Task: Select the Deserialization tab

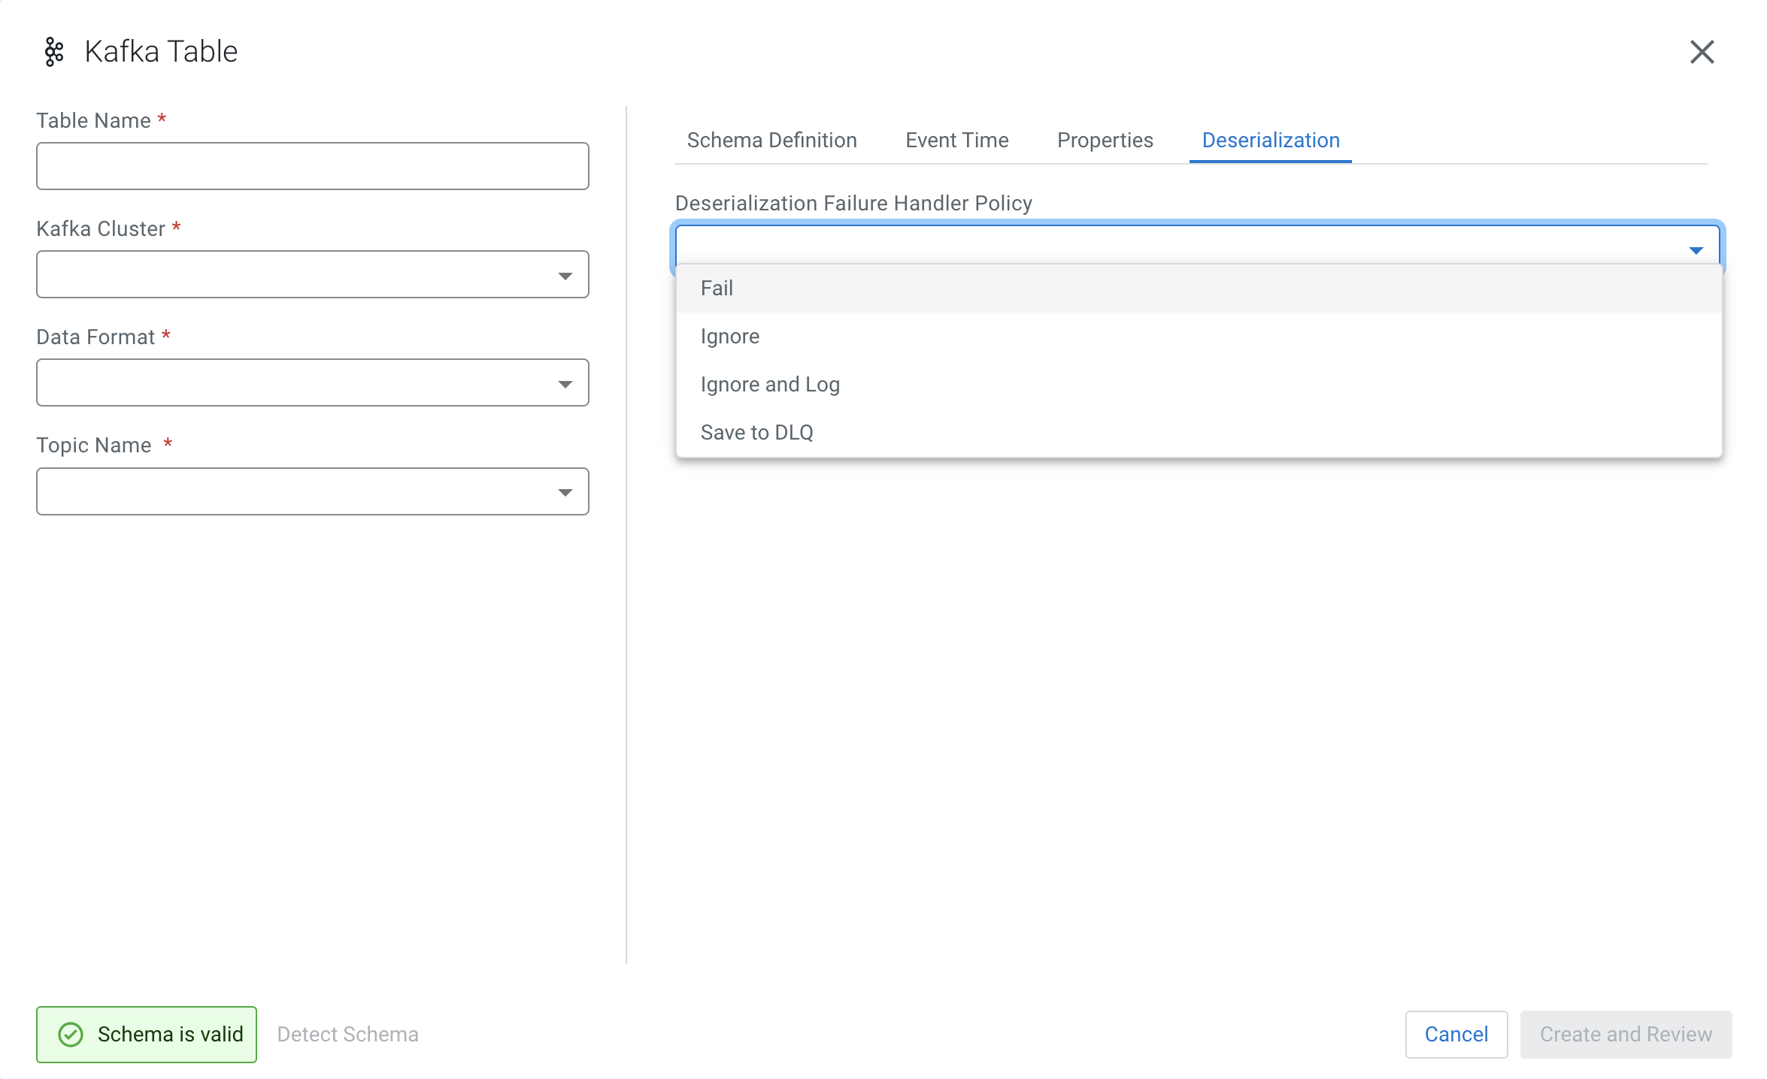Action: click(x=1270, y=141)
